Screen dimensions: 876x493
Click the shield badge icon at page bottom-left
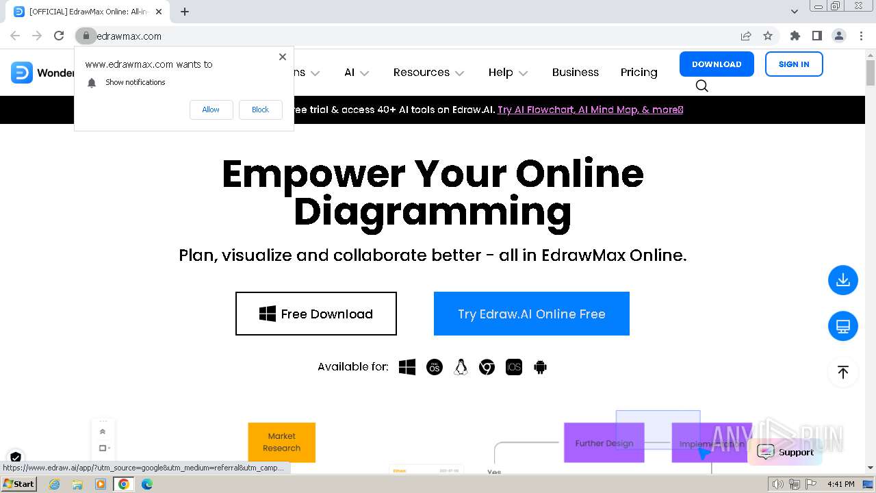16,457
